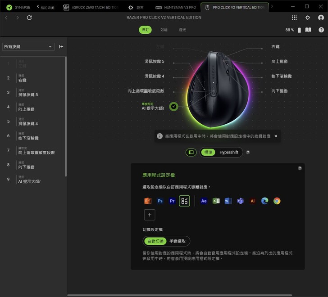
Task: Click the bottom horizontal scrollbar
Action: click(x=179, y=295)
